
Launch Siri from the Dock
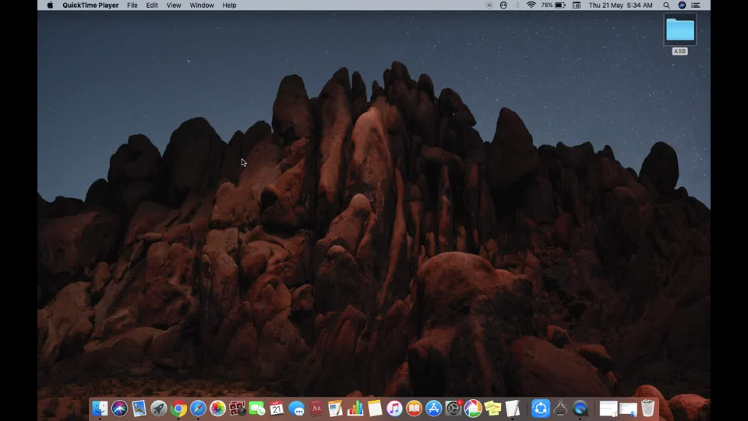tap(119, 409)
